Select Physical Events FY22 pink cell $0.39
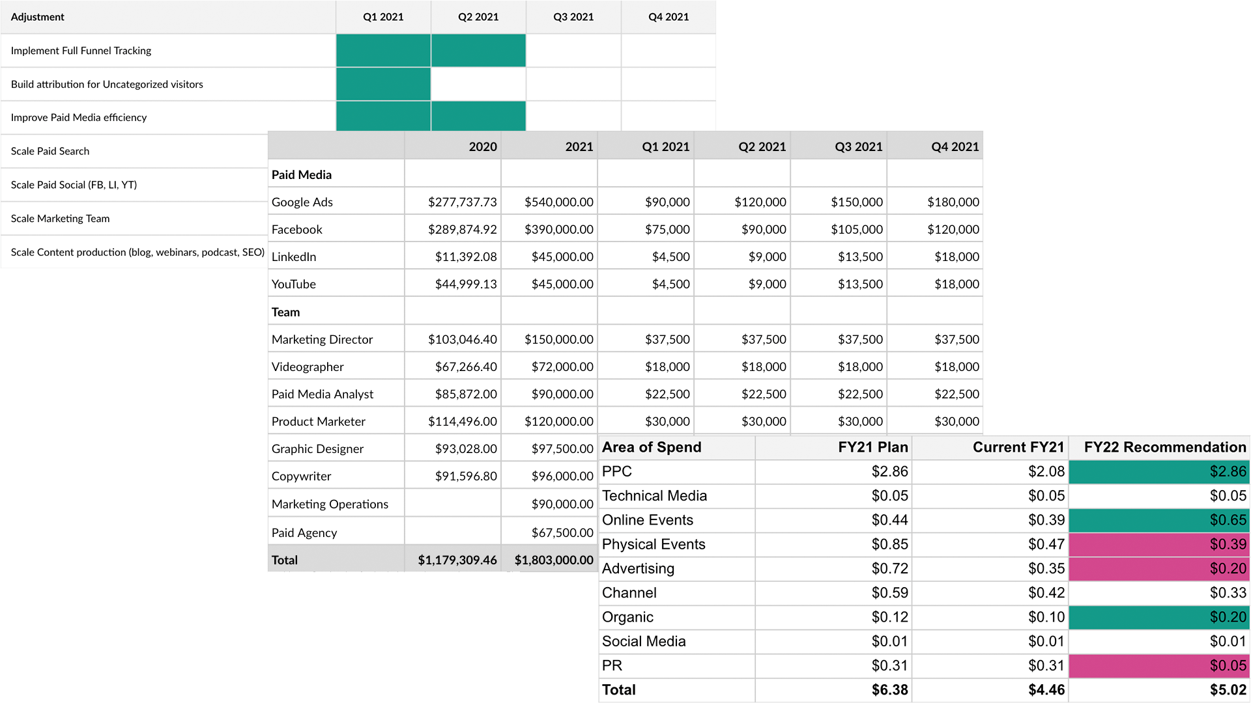1251x703 pixels. point(1159,544)
